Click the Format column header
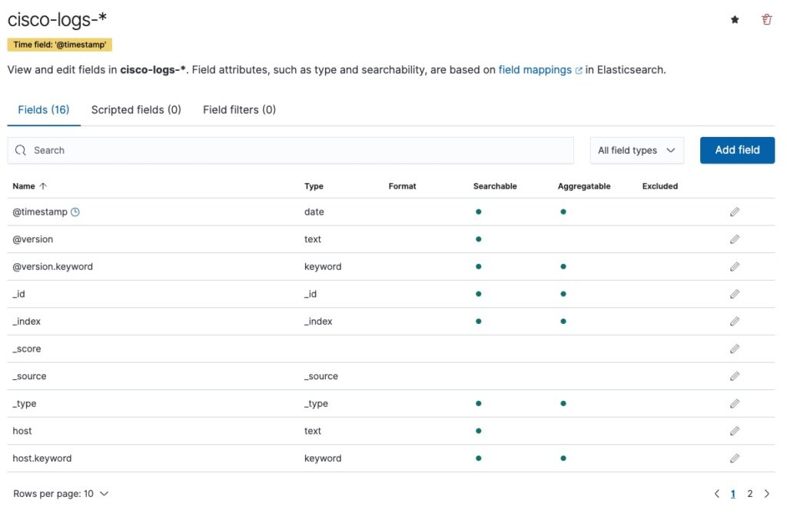The width and height of the screenshot is (787, 517). pyautogui.click(x=402, y=186)
